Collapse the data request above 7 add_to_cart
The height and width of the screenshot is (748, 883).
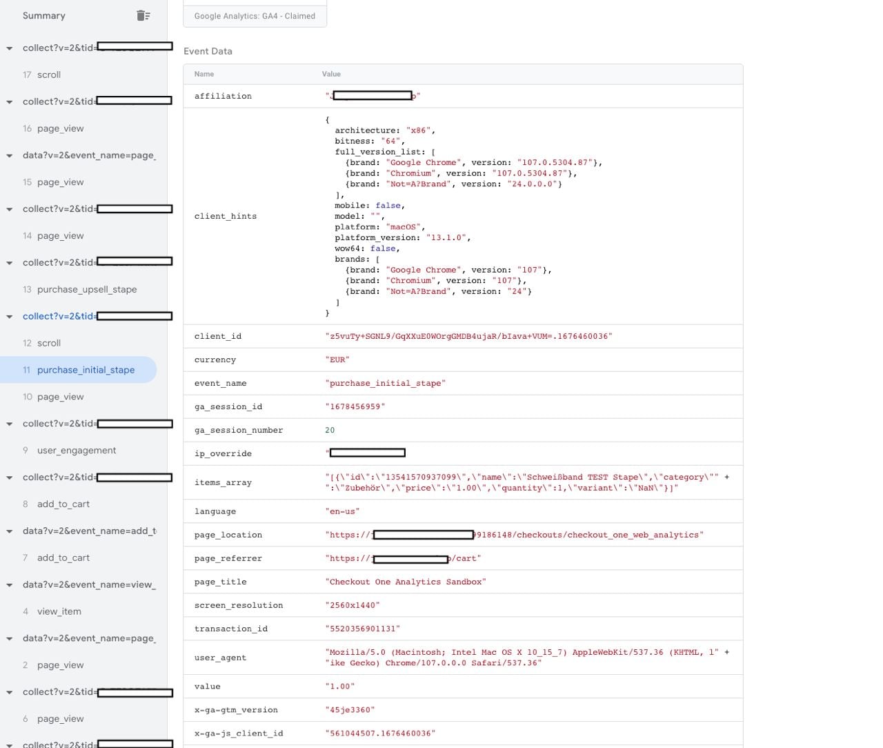[10, 531]
